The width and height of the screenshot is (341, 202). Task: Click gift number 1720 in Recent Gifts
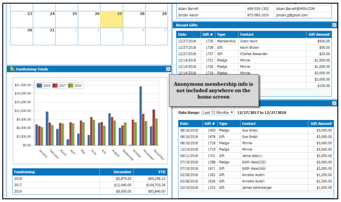[x=209, y=67]
